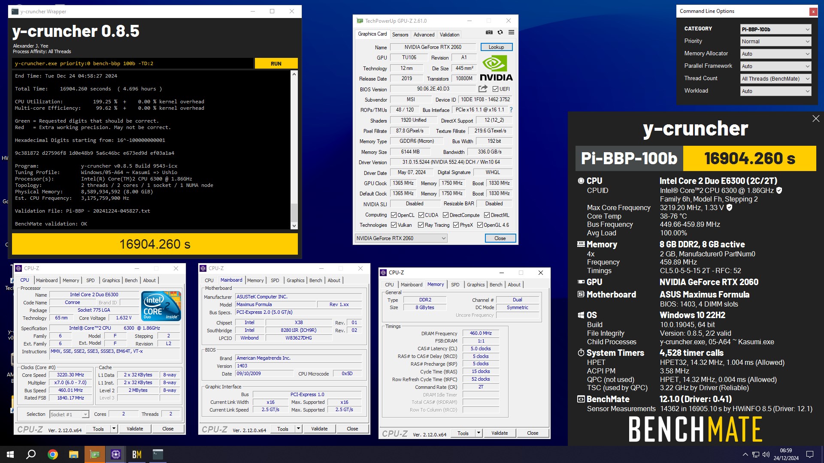Open the Priority dropdown
This screenshot has height=463, width=824.
[776, 42]
